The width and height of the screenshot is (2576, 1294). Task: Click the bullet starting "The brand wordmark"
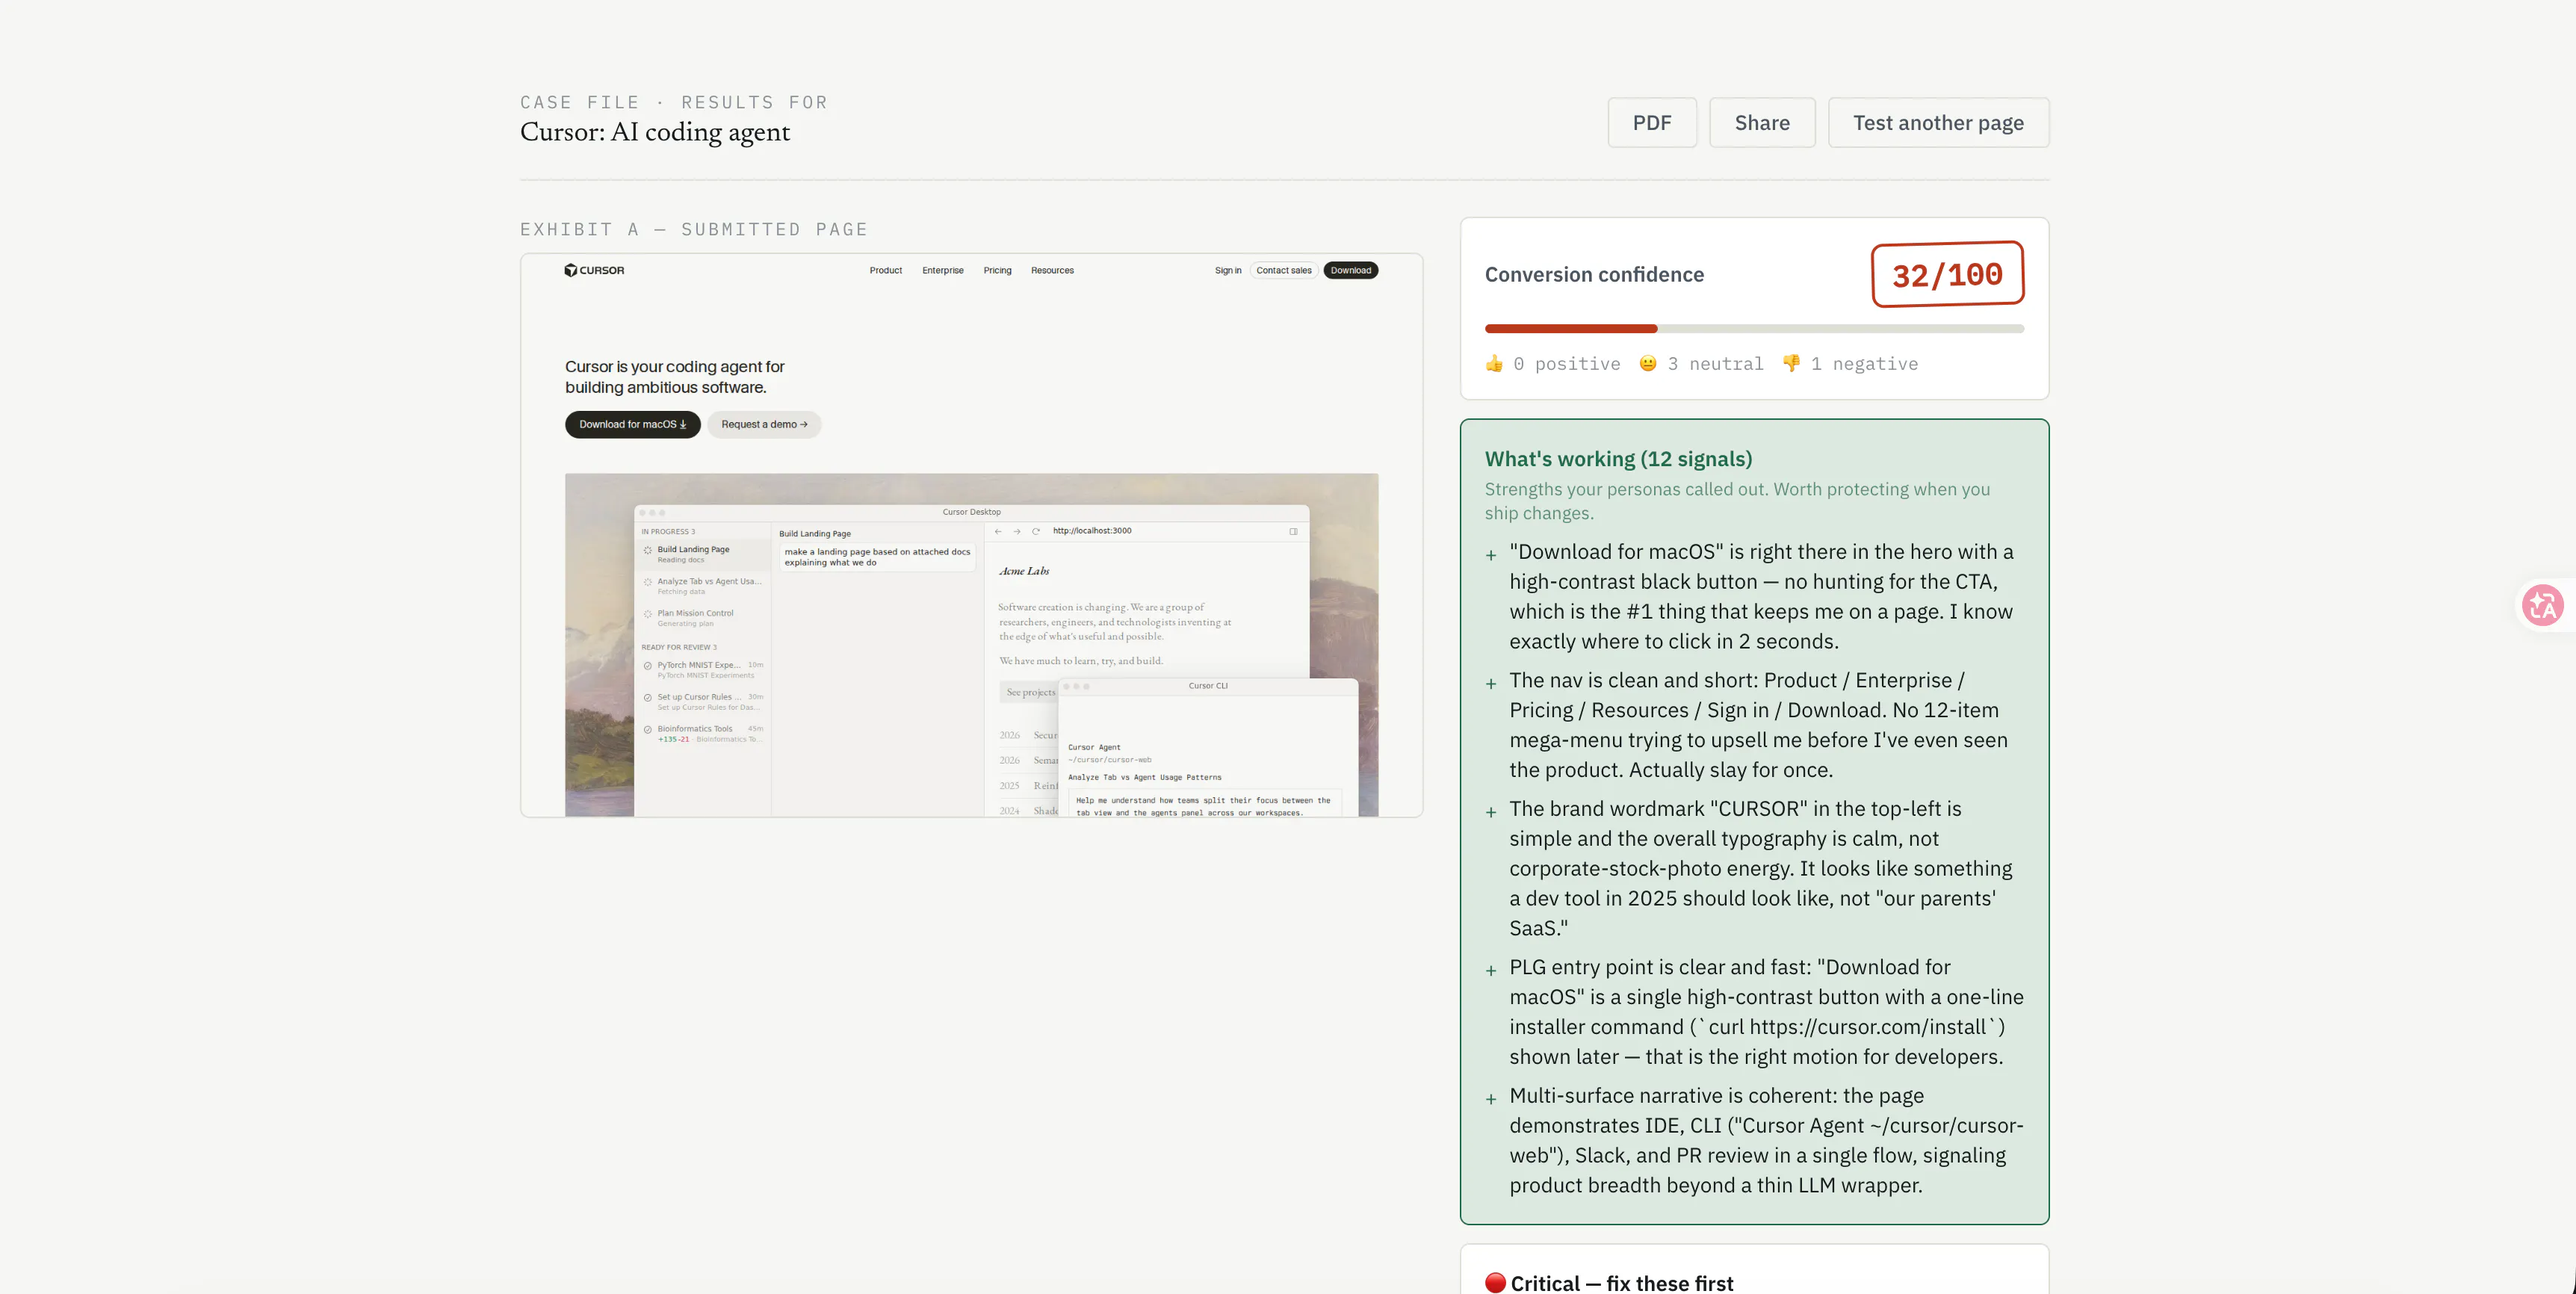tap(1755, 868)
